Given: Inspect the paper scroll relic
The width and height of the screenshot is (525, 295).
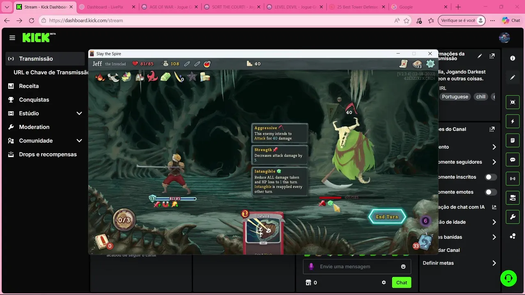Looking at the screenshot, I should pyautogui.click(x=205, y=77).
